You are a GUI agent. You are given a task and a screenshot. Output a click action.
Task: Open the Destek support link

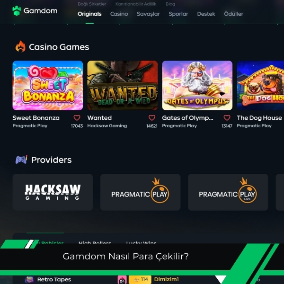pyautogui.click(x=206, y=14)
